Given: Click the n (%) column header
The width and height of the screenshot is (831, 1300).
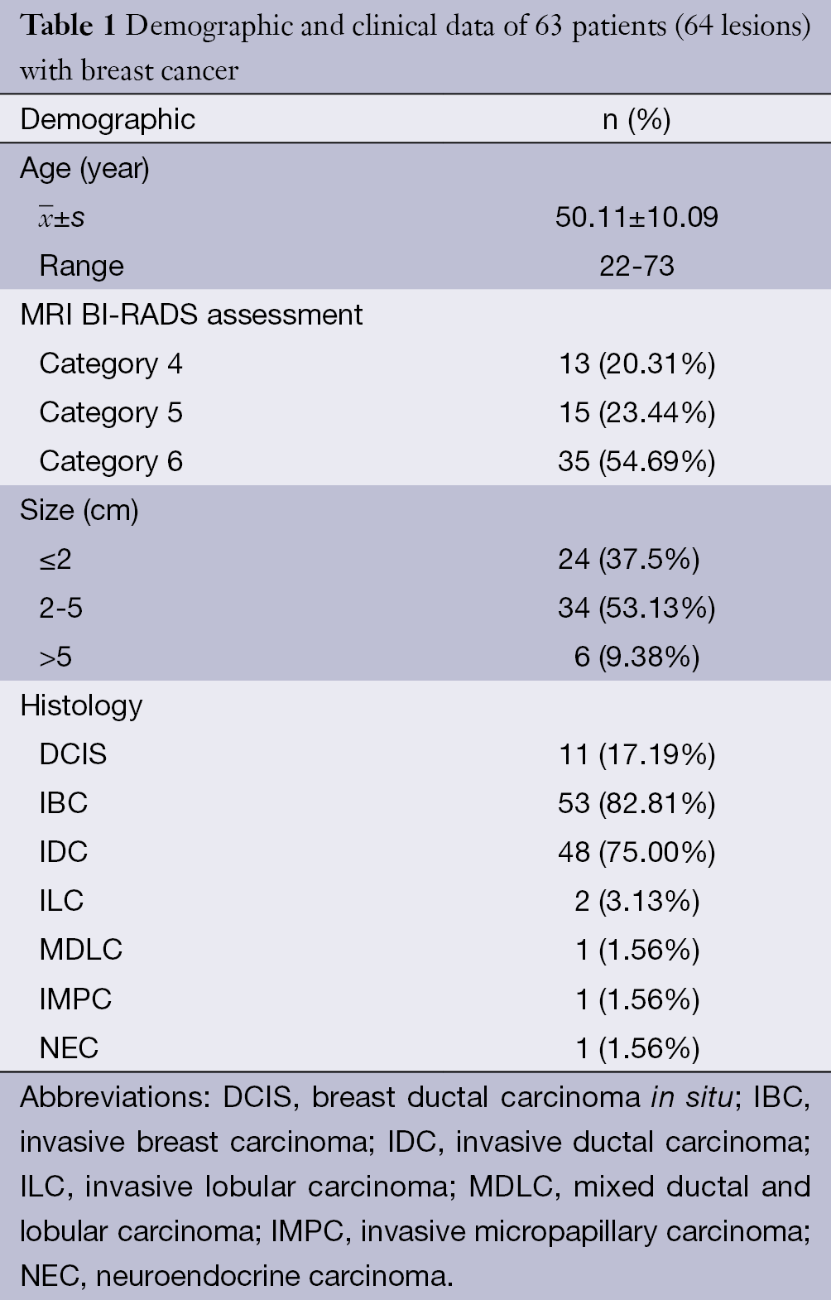Looking at the screenshot, I should point(636,119).
